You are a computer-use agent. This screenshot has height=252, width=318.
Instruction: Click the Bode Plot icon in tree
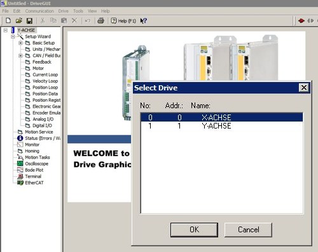coord(20,170)
